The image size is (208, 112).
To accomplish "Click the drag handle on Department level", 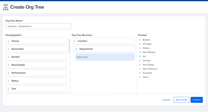I will pos(76,49).
